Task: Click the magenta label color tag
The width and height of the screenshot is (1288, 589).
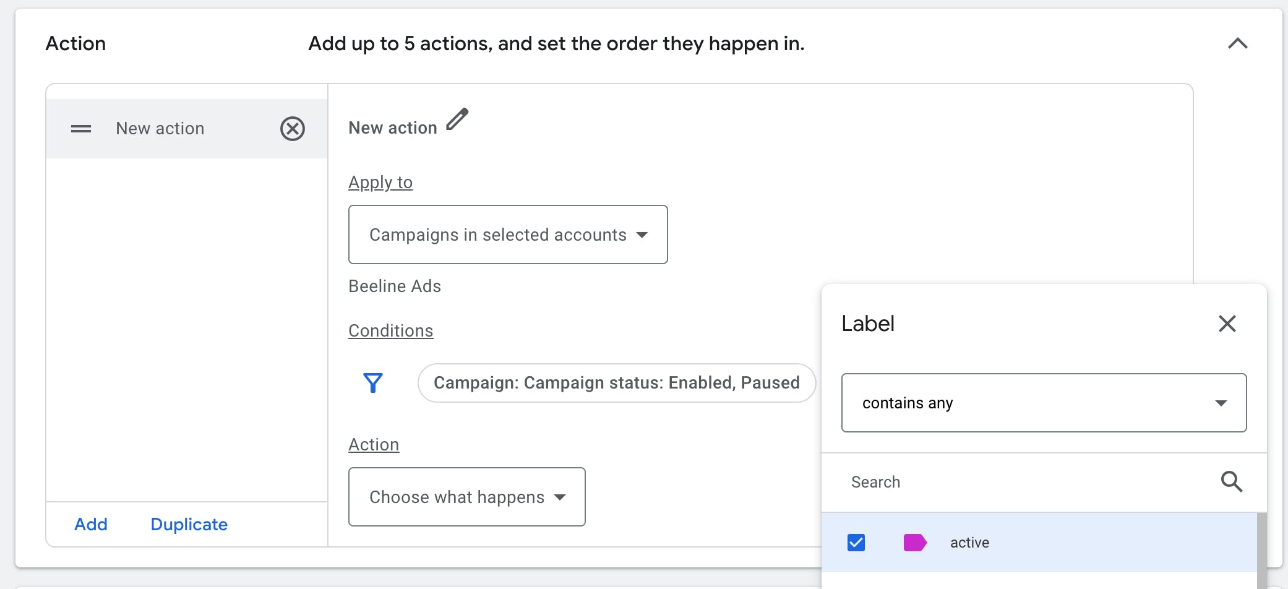Action: 914,543
